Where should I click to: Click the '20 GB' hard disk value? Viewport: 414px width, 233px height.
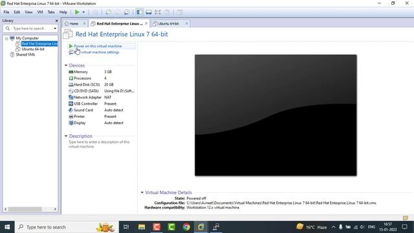click(x=109, y=85)
